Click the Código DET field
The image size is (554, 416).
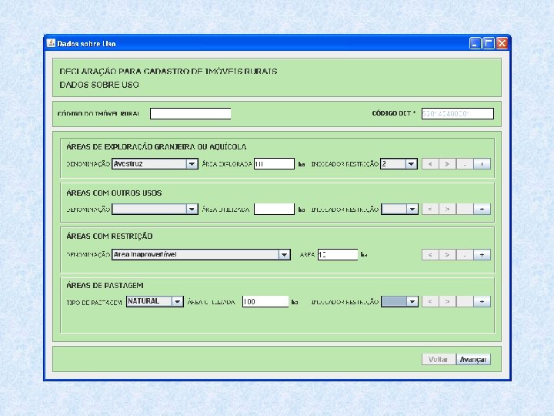pyautogui.click(x=458, y=113)
